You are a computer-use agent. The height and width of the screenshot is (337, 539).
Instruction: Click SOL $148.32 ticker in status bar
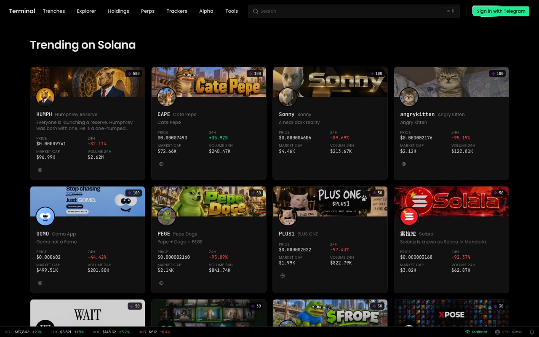[112, 332]
